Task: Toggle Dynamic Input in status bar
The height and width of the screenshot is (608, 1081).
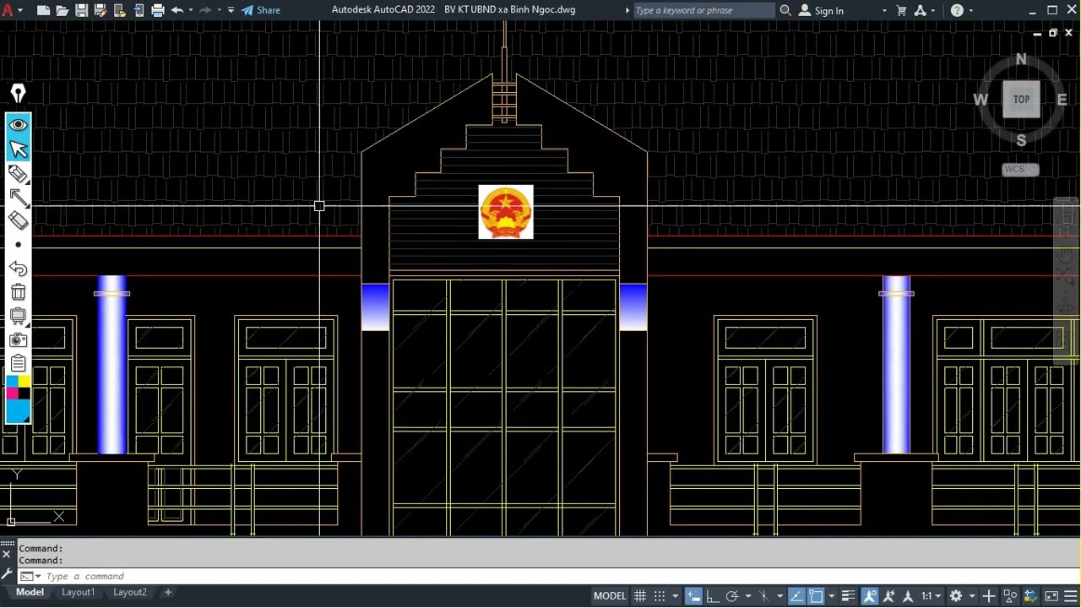Action: 693,596
